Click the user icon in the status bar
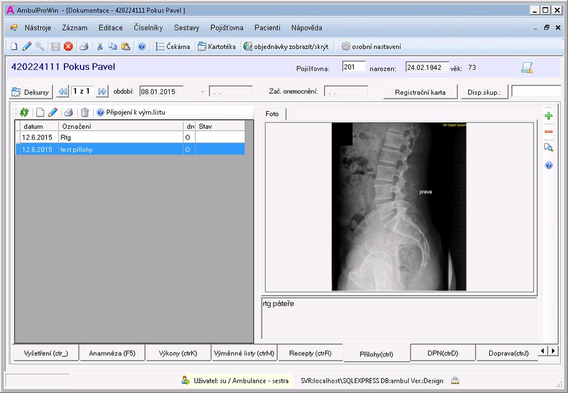 185,380
